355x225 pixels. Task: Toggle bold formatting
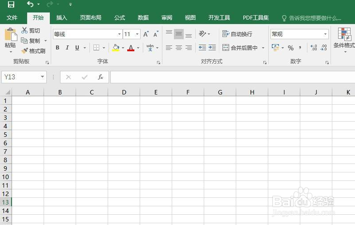click(57, 48)
